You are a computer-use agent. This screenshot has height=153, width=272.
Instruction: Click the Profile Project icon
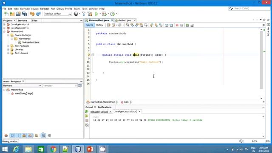[x=112, y=14]
